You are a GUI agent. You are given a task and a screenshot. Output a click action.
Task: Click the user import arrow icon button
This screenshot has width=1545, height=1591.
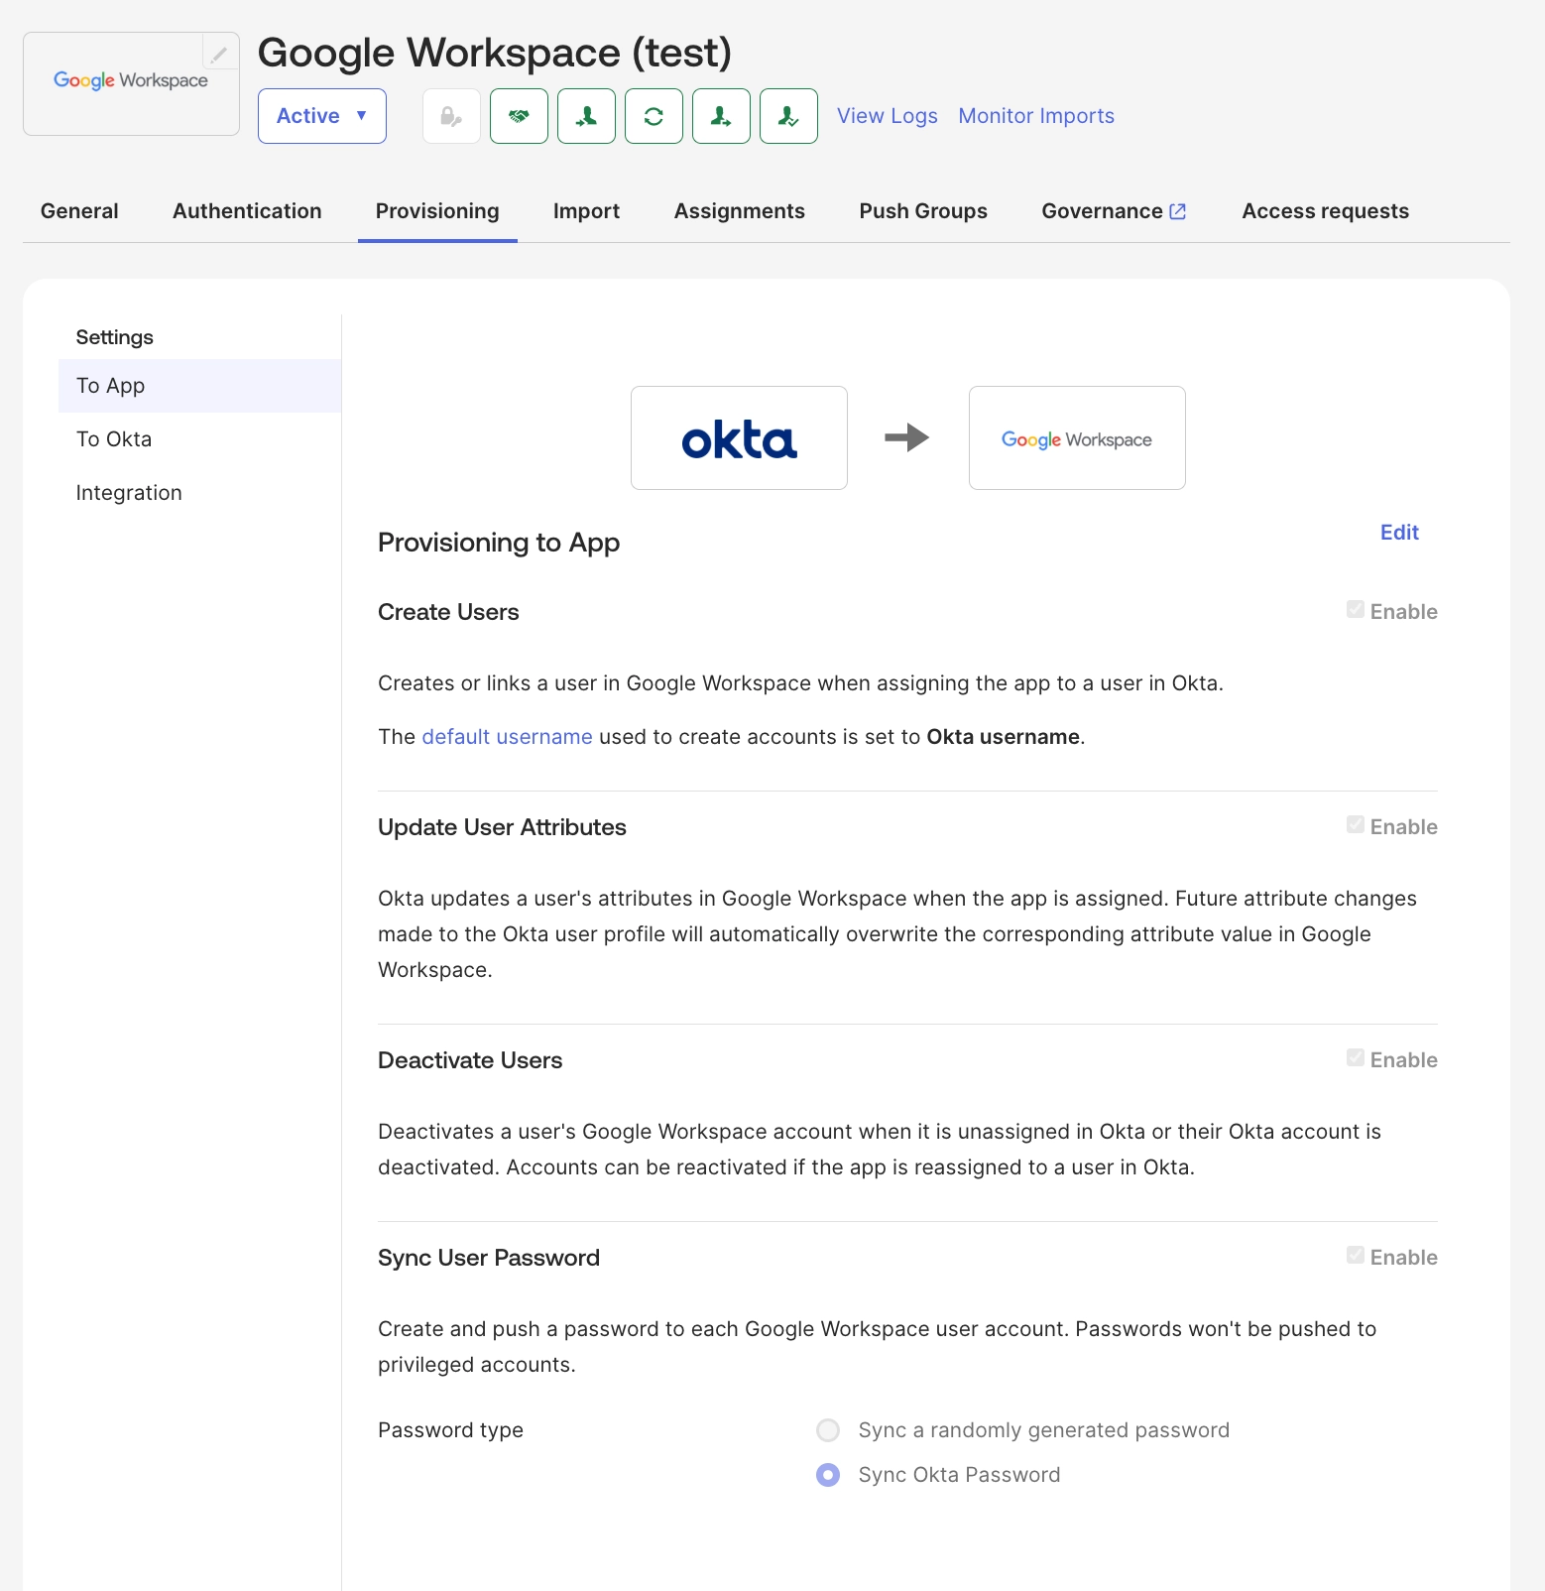pos(587,116)
